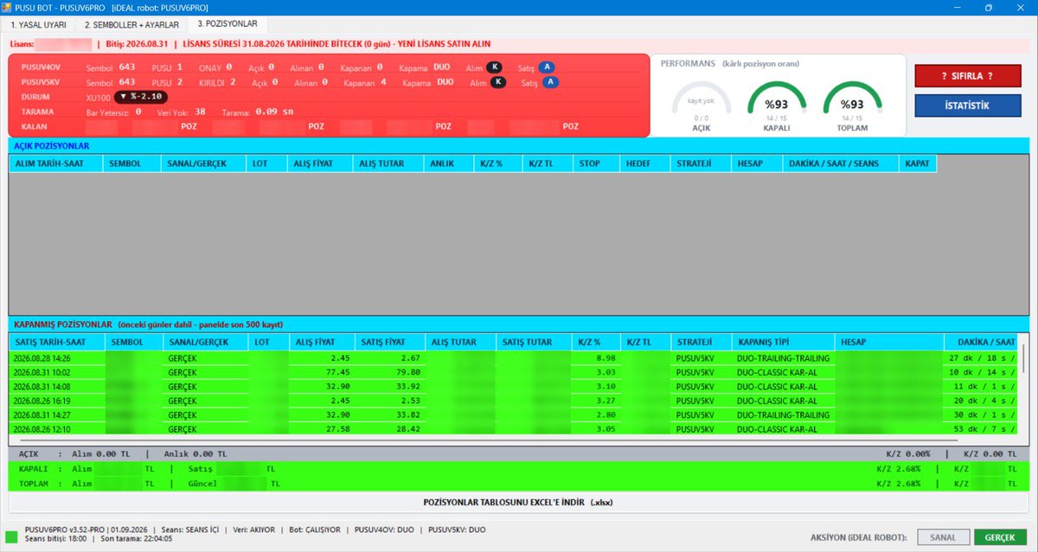The height and width of the screenshot is (552, 1038).
Task: Click the ANLIK column header
Action: tap(449, 163)
